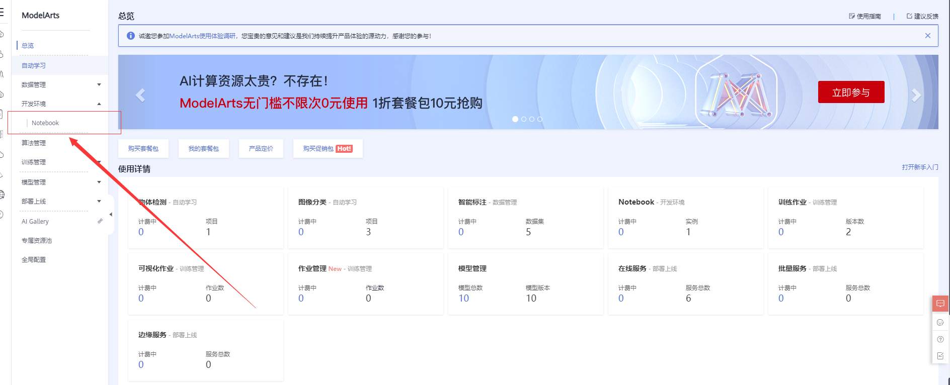Viewport: 950px width, 385px height.
Task: Click the smiley face feedback icon
Action: (940, 322)
